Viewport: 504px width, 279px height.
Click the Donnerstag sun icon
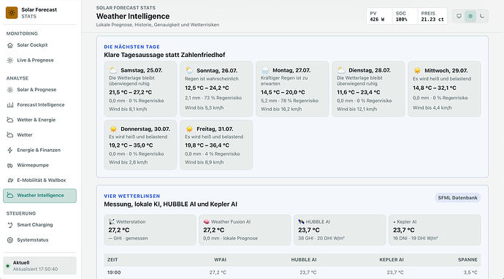coord(113,129)
